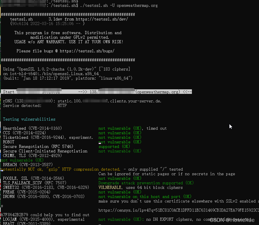This screenshot has width=259, height=225.
Task: Click 'not vulnerable on this host and port' result
Action: (x=145, y=197)
